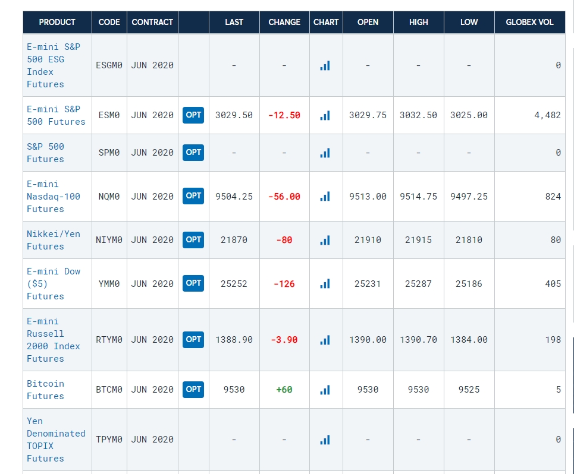Click OPT button for NIYM0 contract
The height and width of the screenshot is (474, 574).
(193, 240)
